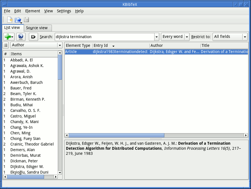Select author Dickman, Peter
Image resolution: width=251 pixels, height=189 pixels.
[30, 161]
